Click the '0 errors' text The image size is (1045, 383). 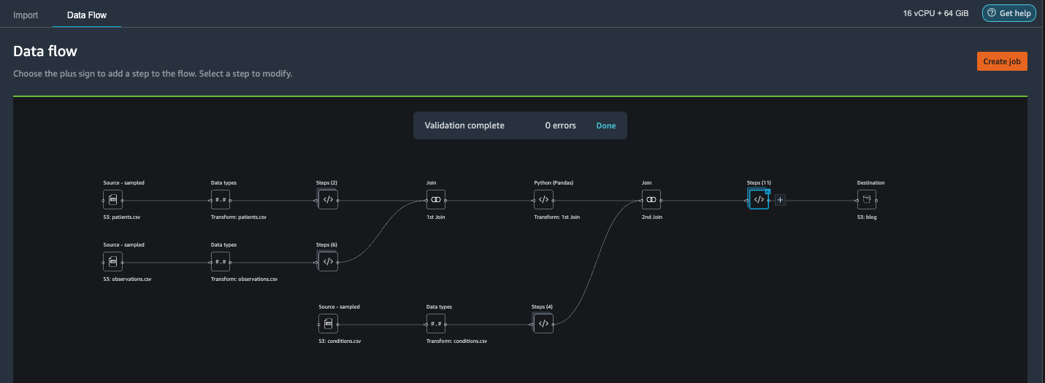point(560,125)
